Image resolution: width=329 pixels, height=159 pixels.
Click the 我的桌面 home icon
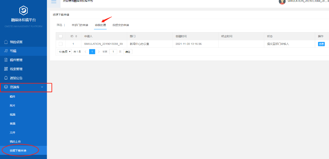(x=5, y=42)
